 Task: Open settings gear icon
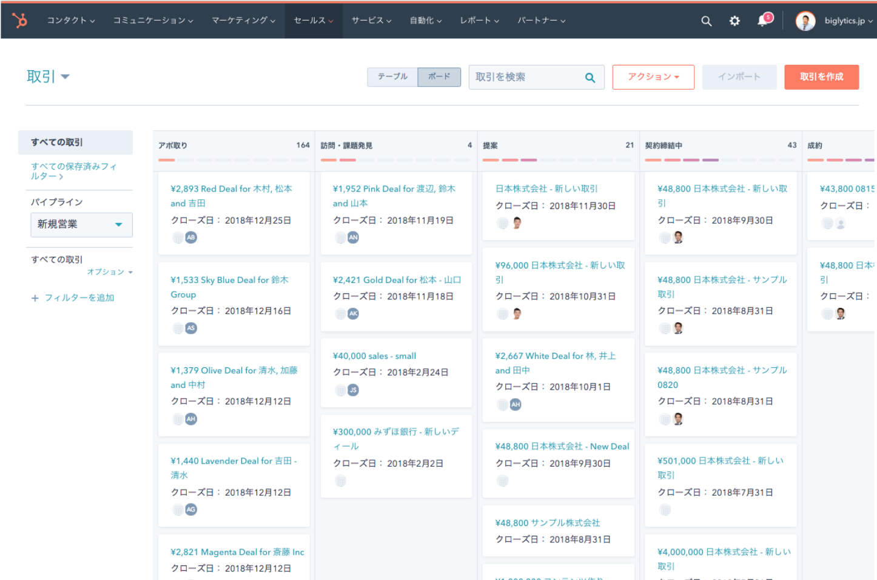click(734, 21)
